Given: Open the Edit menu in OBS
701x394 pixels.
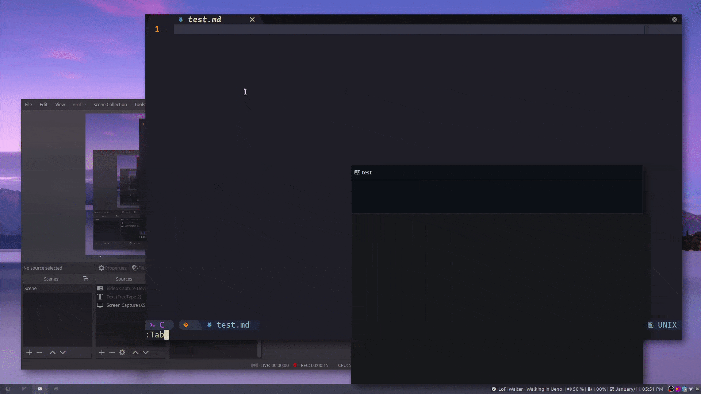Looking at the screenshot, I should [x=43, y=104].
